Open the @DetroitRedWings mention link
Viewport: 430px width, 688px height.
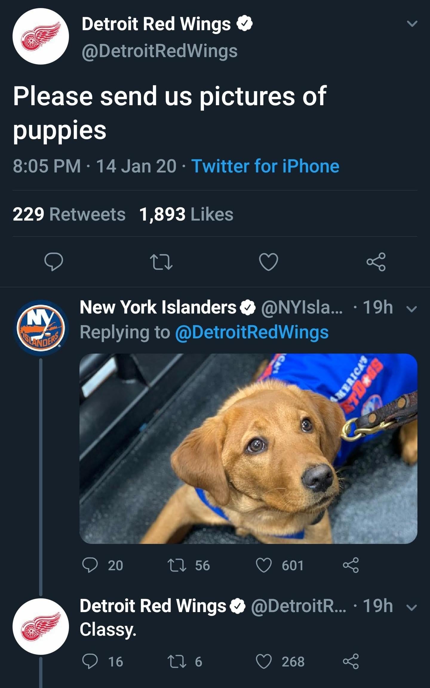click(252, 332)
